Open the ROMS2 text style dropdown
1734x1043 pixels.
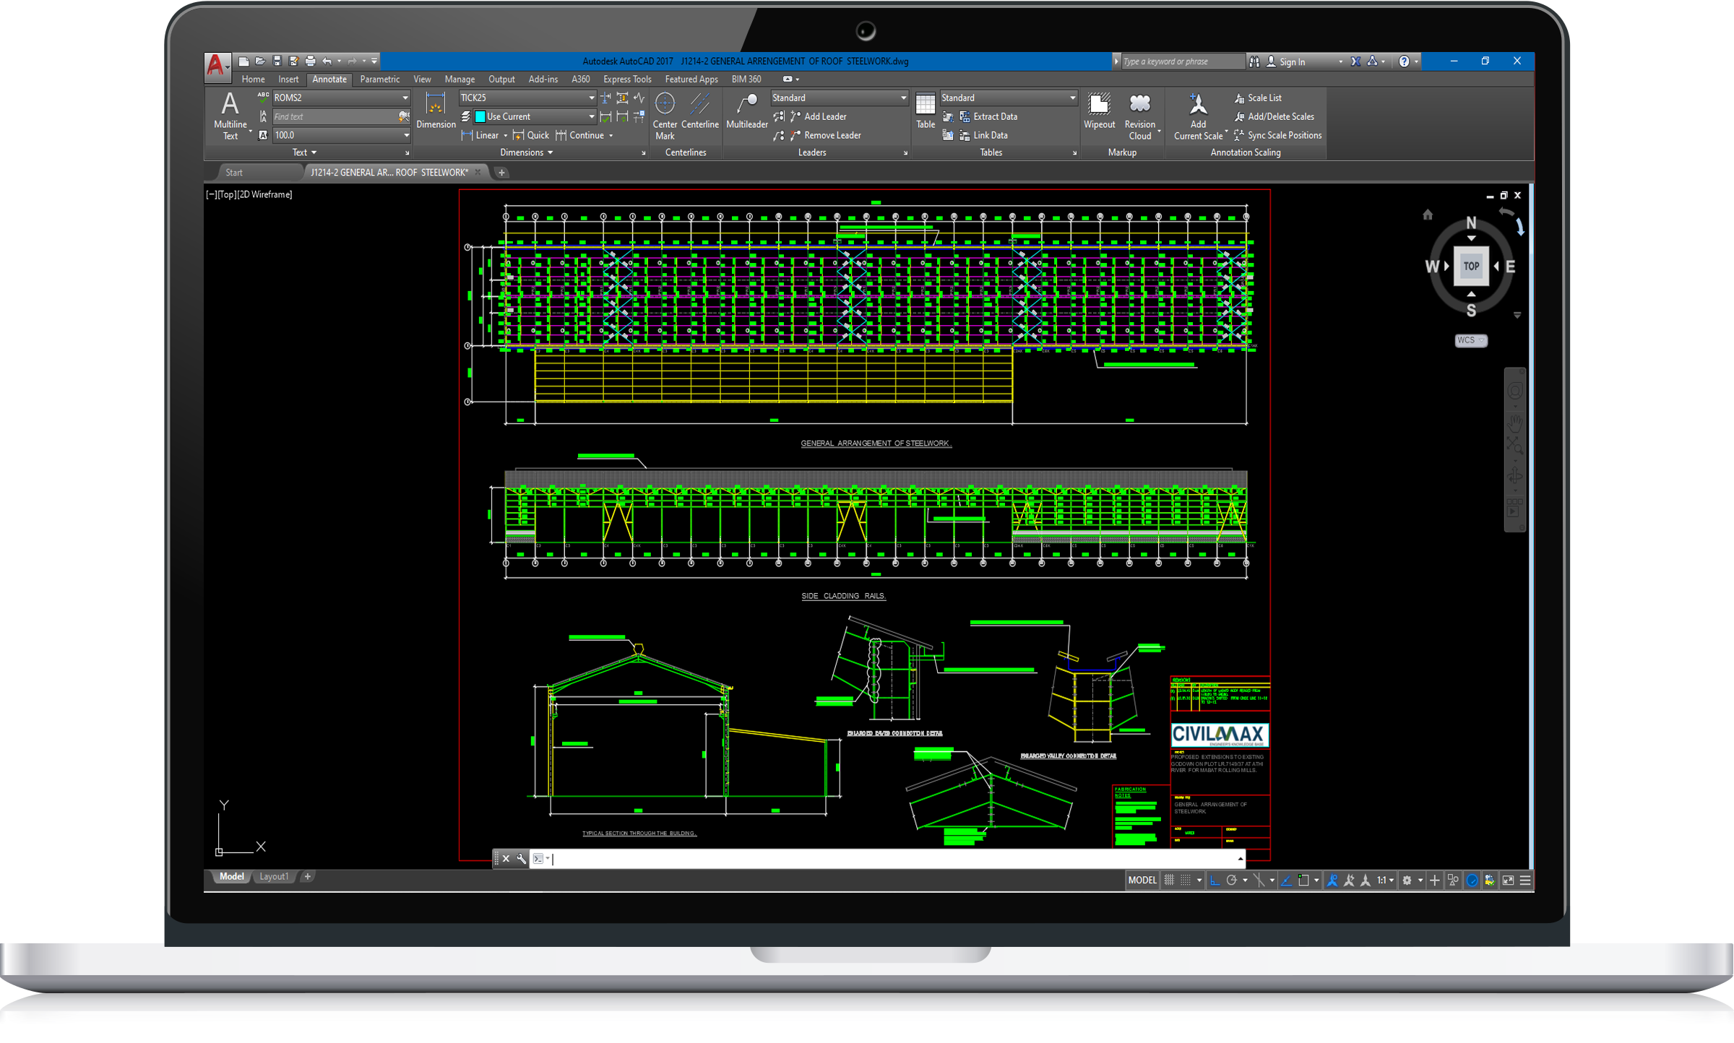click(405, 98)
